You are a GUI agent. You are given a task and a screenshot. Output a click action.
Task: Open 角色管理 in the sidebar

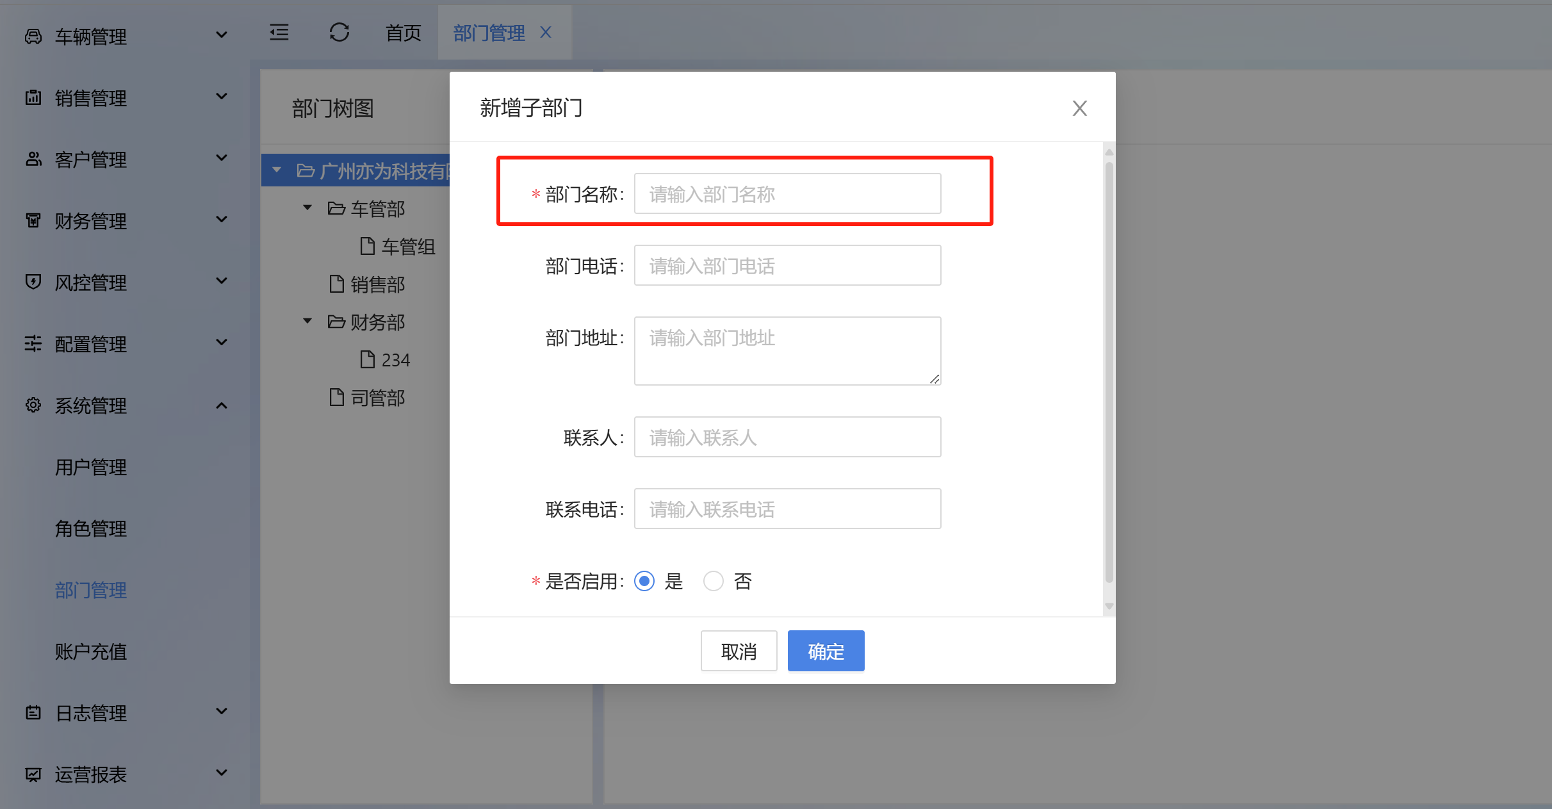(91, 528)
